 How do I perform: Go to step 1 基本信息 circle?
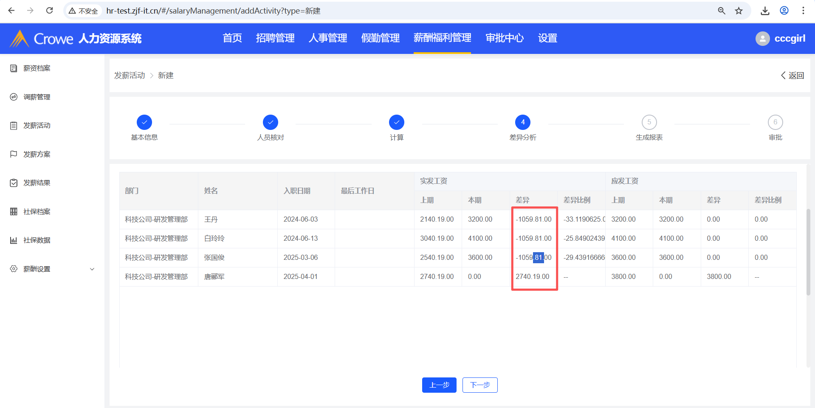coord(144,122)
